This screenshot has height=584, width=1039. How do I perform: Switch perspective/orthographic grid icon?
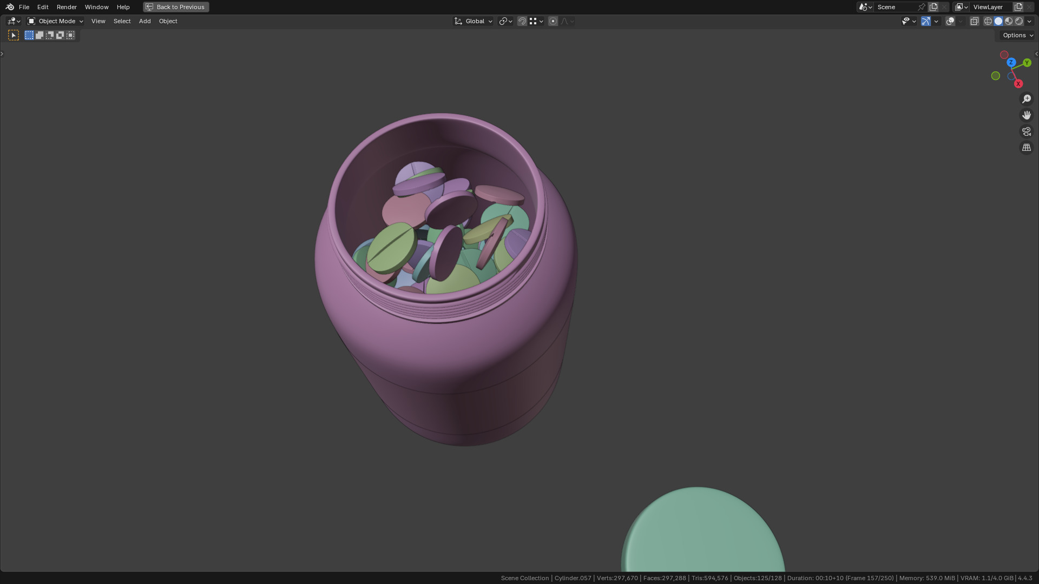pyautogui.click(x=1027, y=148)
